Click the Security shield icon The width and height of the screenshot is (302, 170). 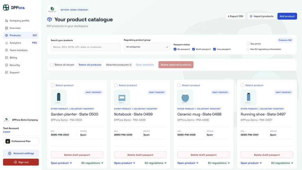(x=7, y=65)
